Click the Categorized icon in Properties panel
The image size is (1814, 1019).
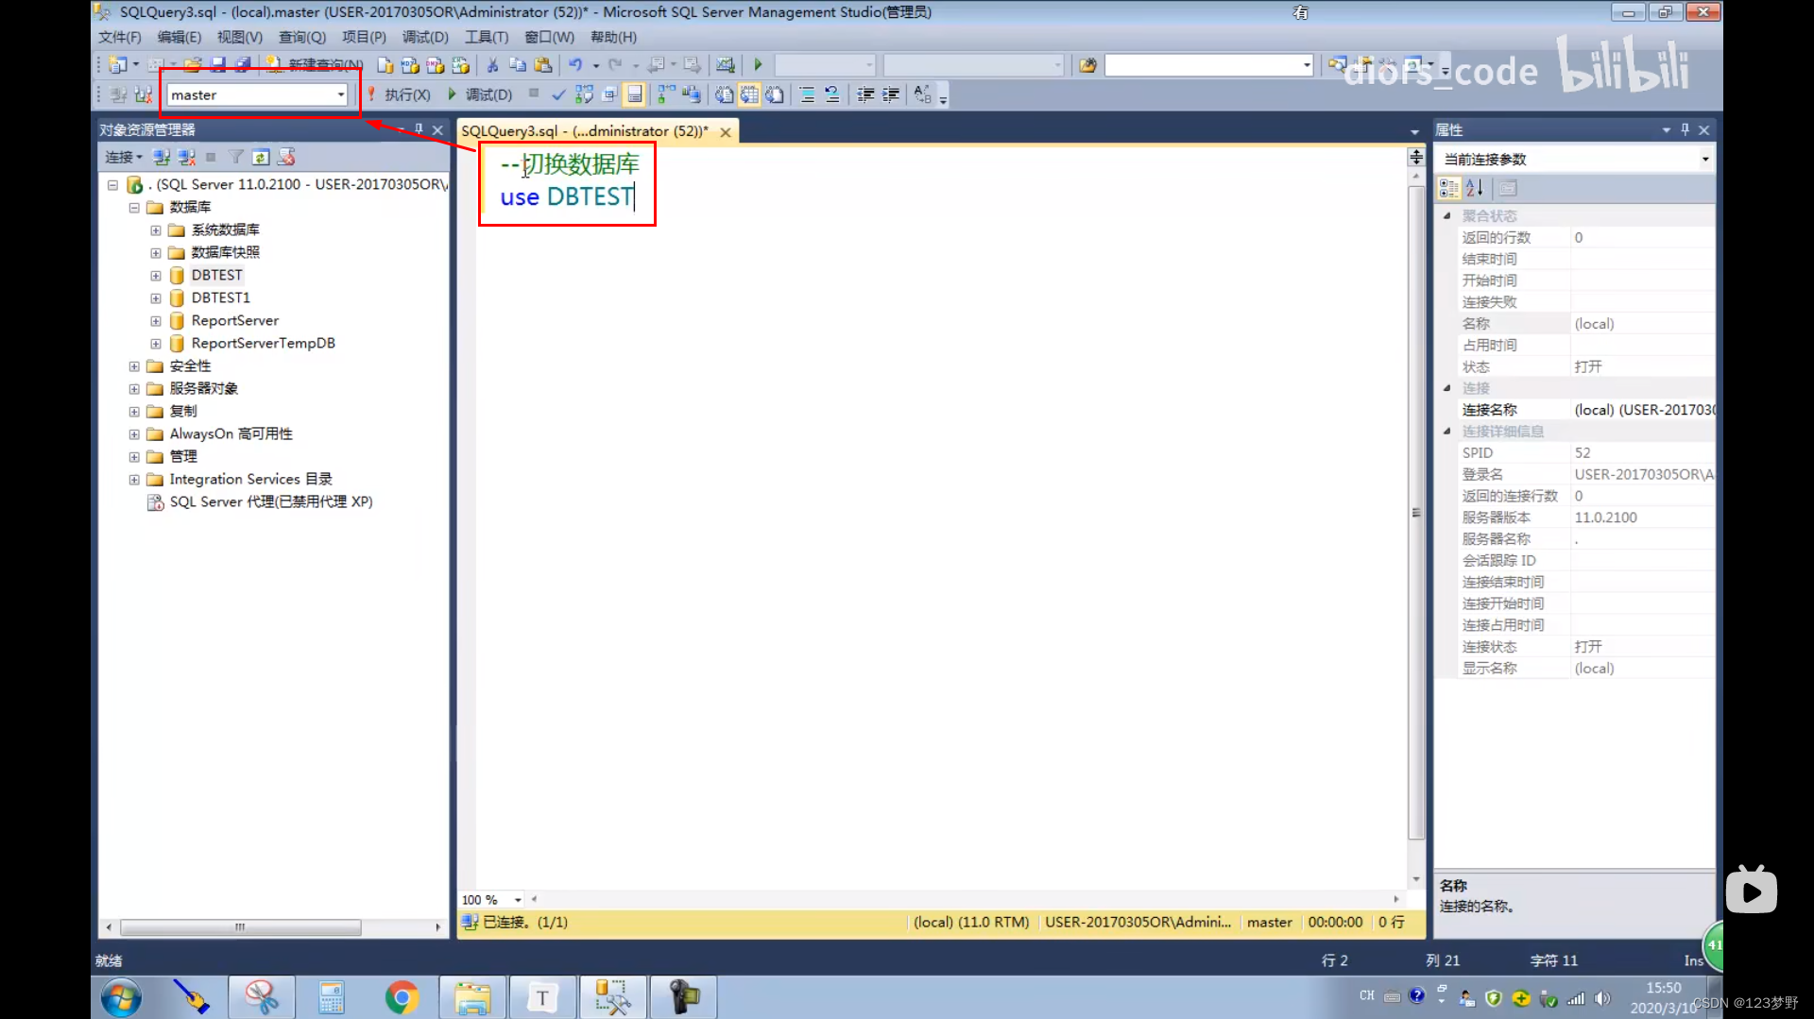[1448, 188]
